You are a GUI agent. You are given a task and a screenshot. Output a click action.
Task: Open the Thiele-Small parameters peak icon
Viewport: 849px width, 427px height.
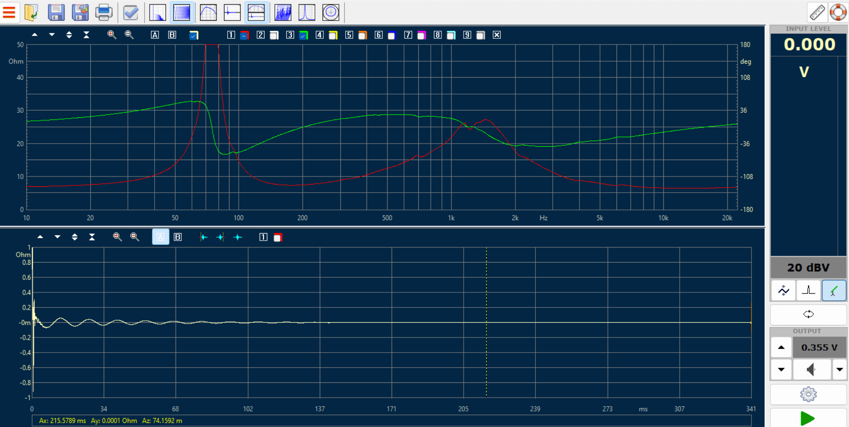307,12
